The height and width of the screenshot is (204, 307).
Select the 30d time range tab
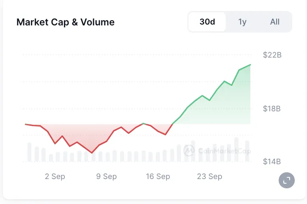[x=207, y=22]
